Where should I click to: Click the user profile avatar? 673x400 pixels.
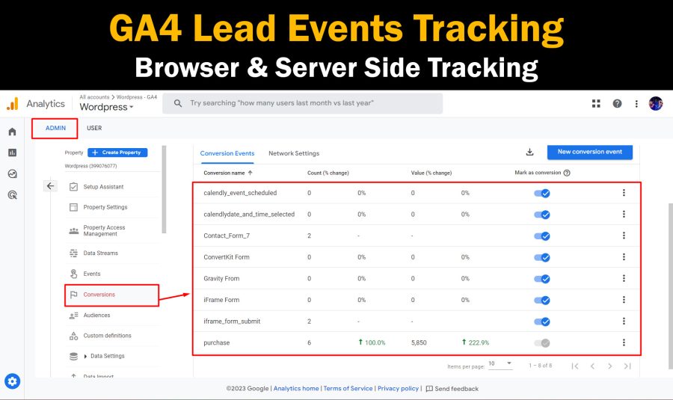click(655, 103)
